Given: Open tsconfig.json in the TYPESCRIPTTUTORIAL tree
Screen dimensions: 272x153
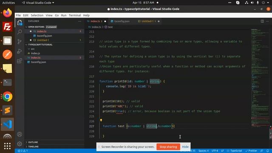Looking at the screenshot, I should point(55,62).
